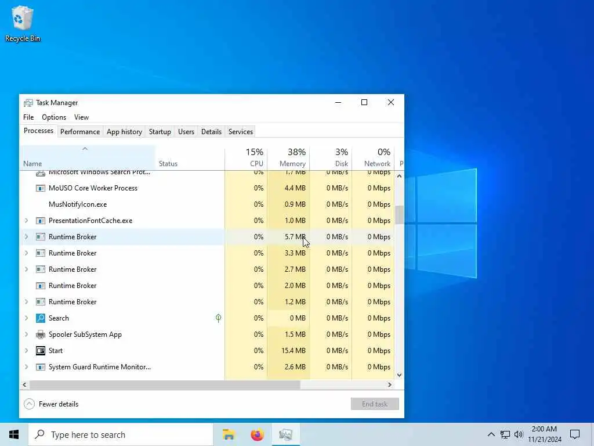Open the Recycle Bin desktop icon
This screenshot has height=446, width=594.
click(x=23, y=23)
